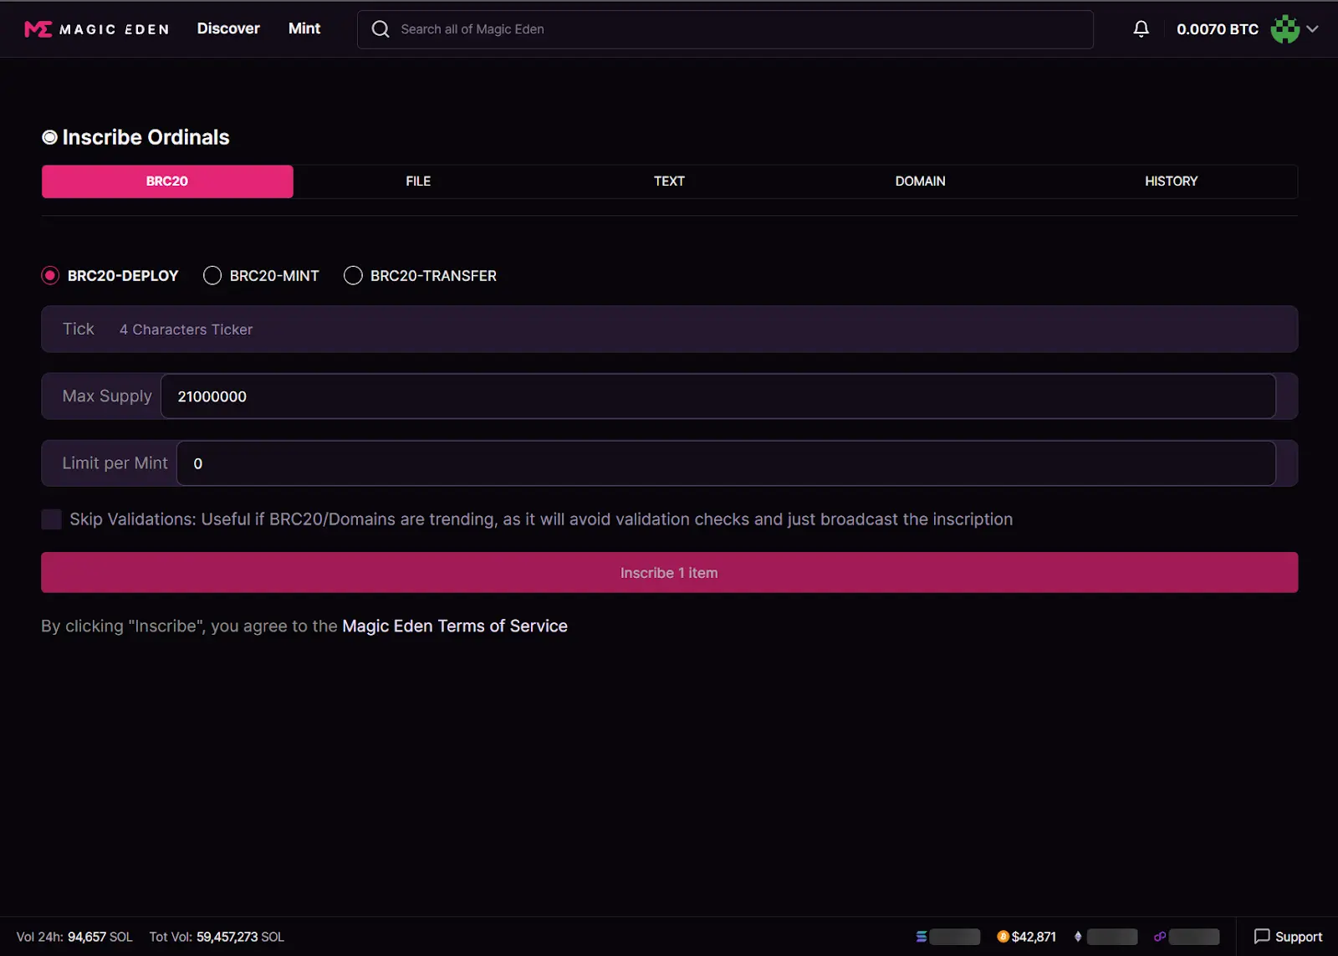Open the DOMAIN tab
Image resolution: width=1338 pixels, height=956 pixels.
pyautogui.click(x=920, y=181)
